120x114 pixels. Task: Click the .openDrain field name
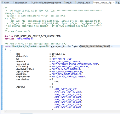pyautogui.click(x=20, y=74)
